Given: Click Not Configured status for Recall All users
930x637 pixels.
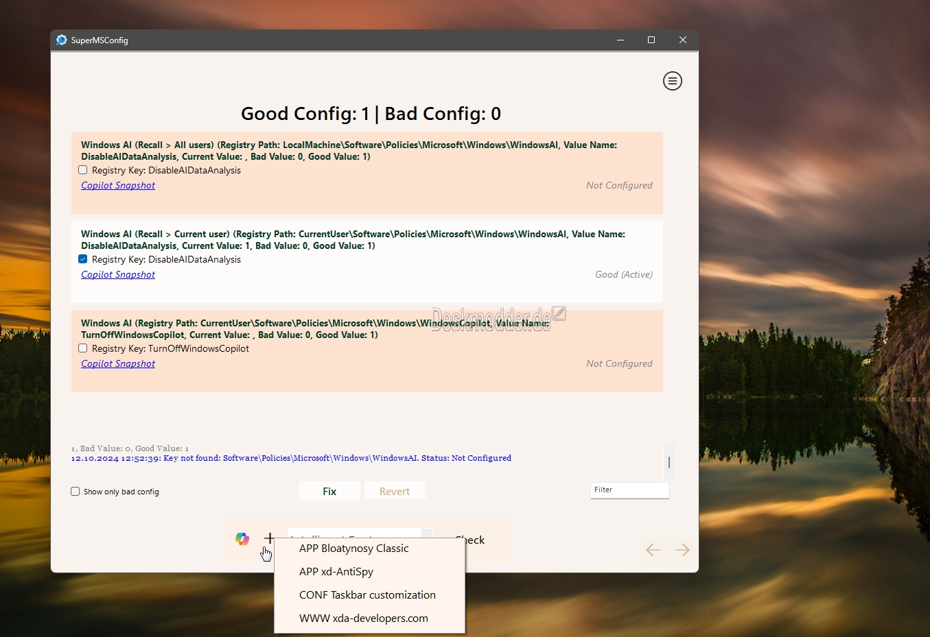Looking at the screenshot, I should coord(619,185).
